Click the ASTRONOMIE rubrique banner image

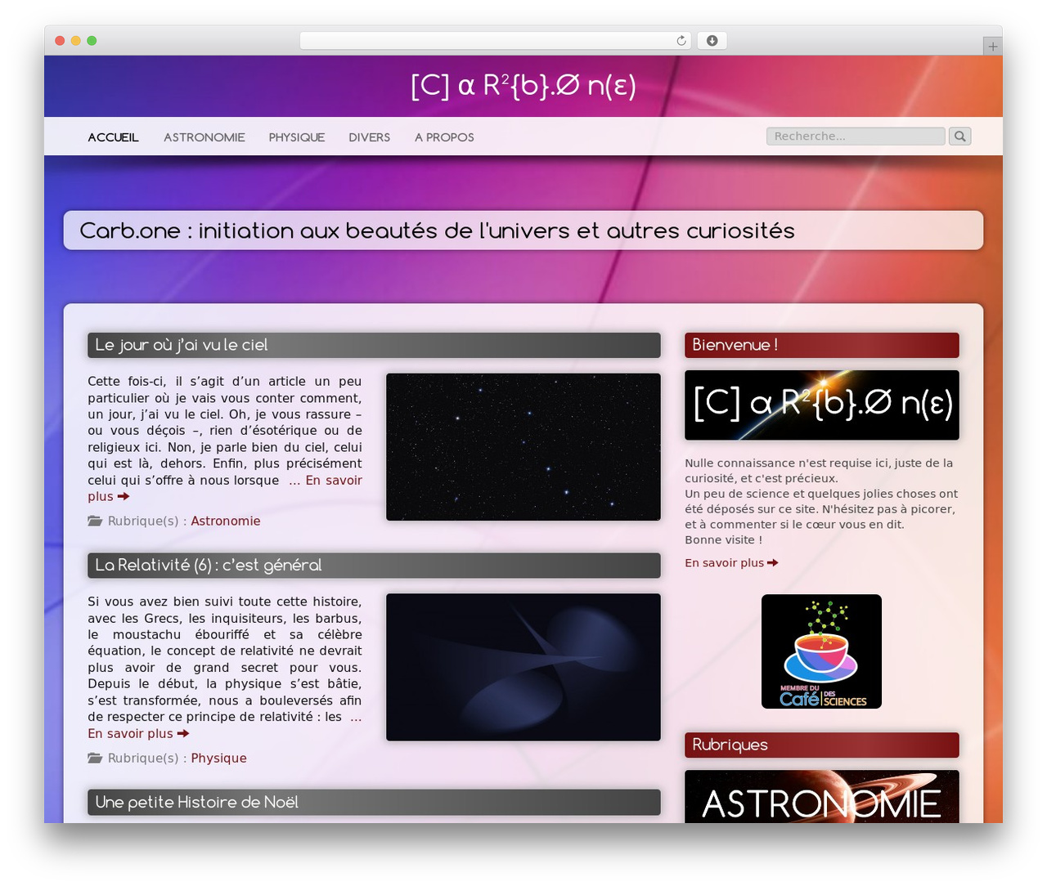tap(822, 797)
